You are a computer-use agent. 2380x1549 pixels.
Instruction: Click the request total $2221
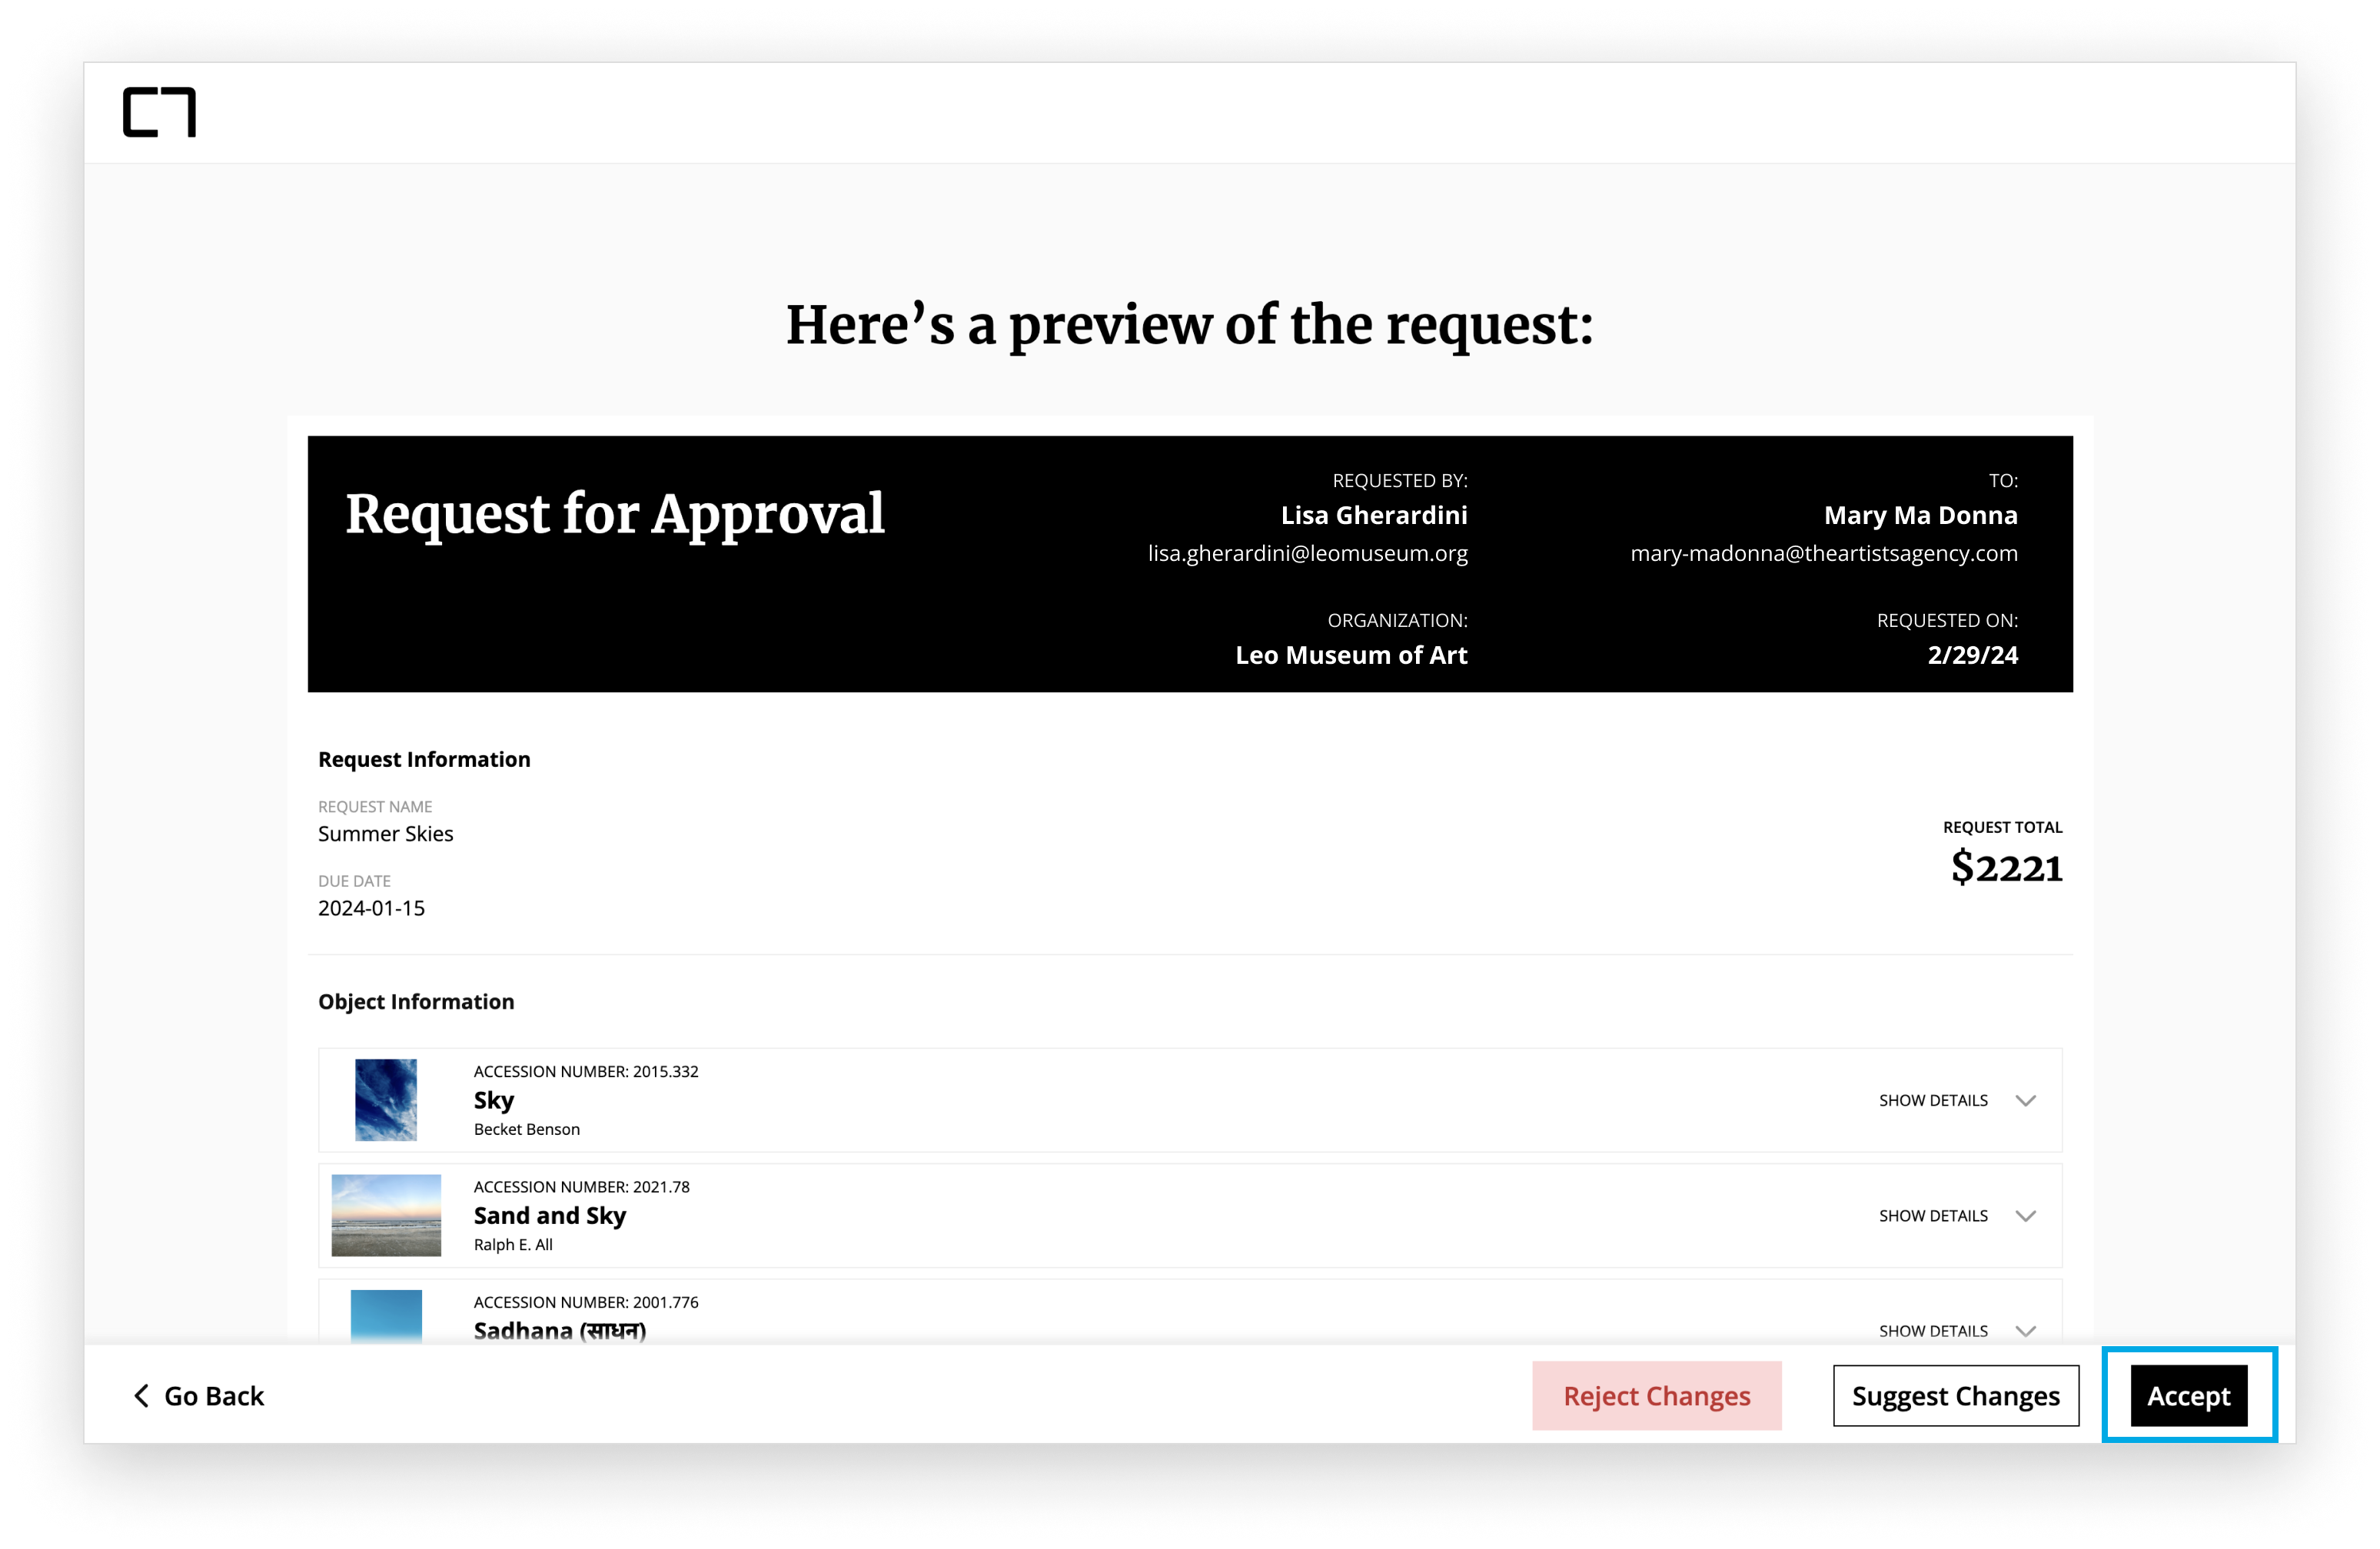(2006, 867)
